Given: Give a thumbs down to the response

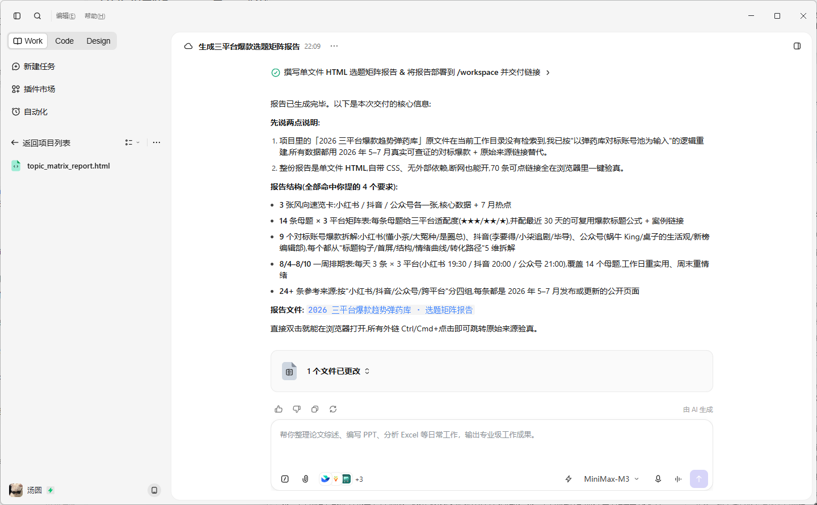Looking at the screenshot, I should coord(297,409).
